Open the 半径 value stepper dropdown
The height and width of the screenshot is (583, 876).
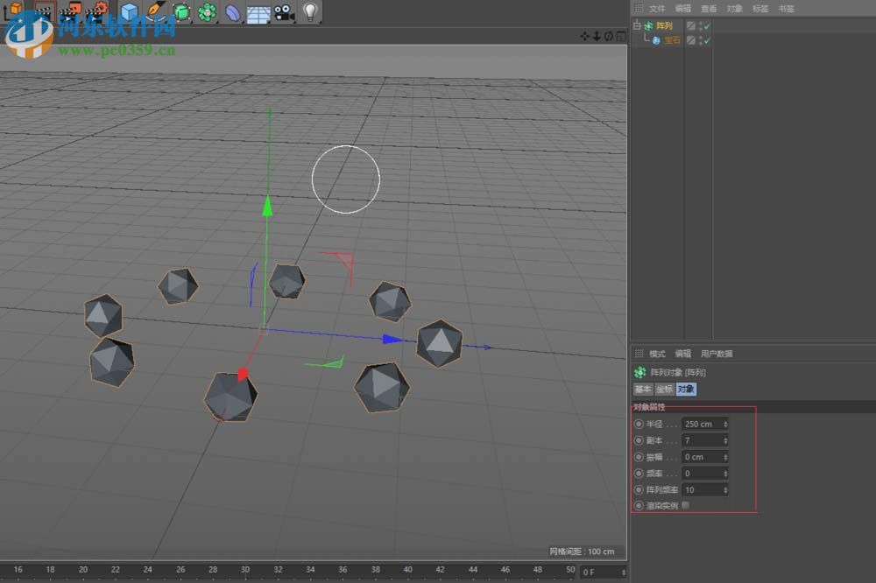726,425
